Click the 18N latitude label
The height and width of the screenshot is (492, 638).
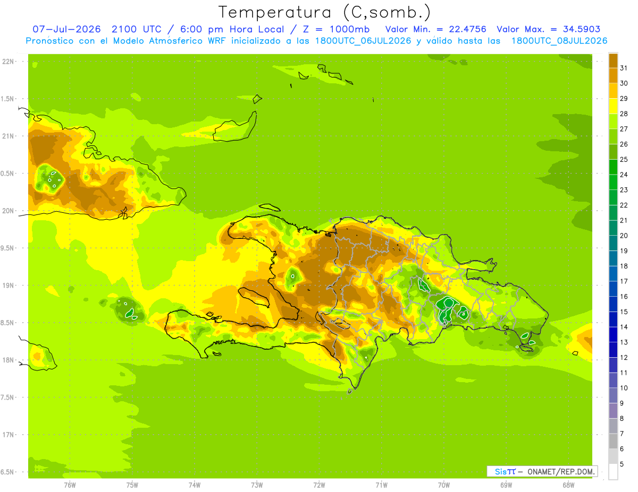[x=8, y=360]
